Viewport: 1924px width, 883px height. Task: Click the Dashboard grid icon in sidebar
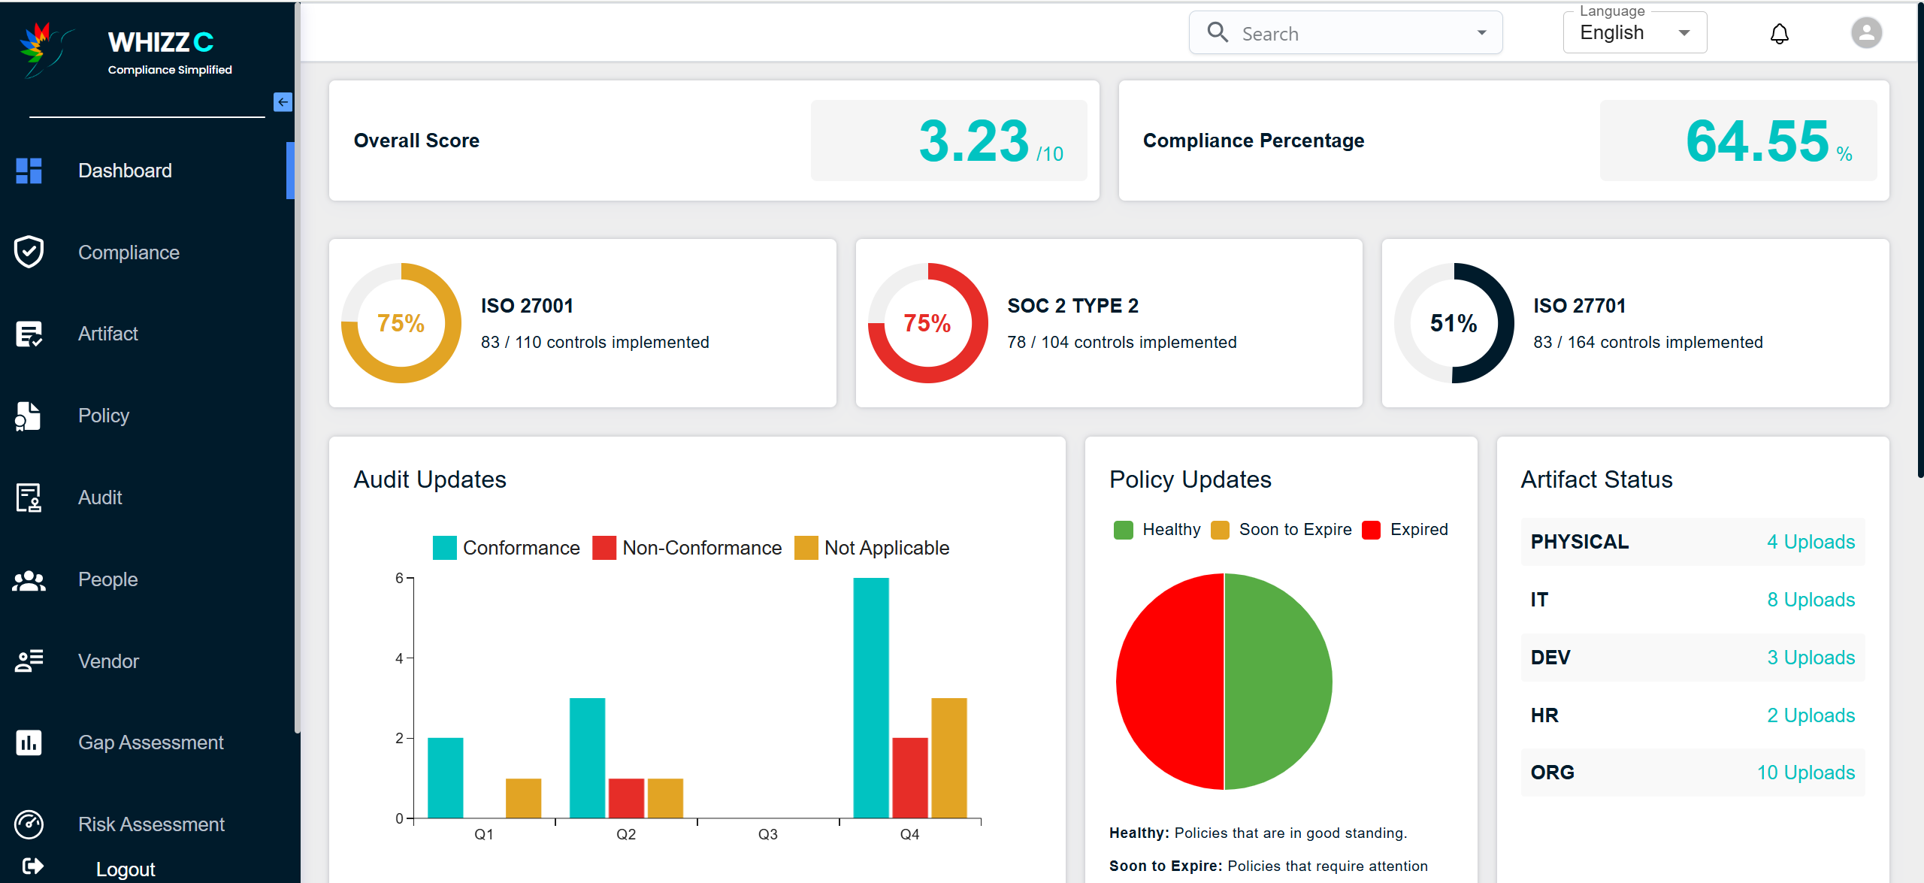(x=29, y=171)
